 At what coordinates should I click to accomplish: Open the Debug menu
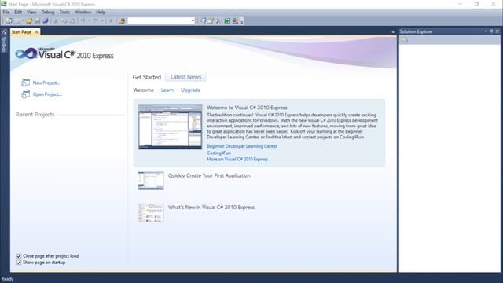click(x=47, y=13)
